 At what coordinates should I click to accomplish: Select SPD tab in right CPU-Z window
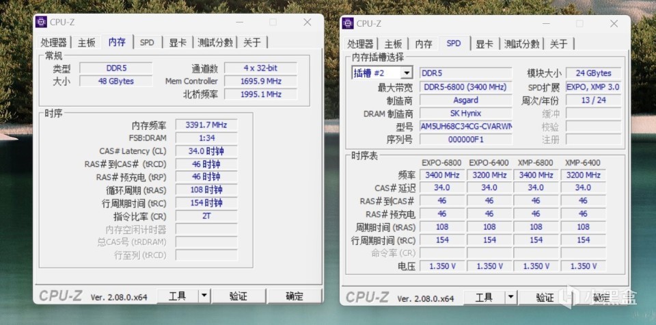click(x=454, y=43)
